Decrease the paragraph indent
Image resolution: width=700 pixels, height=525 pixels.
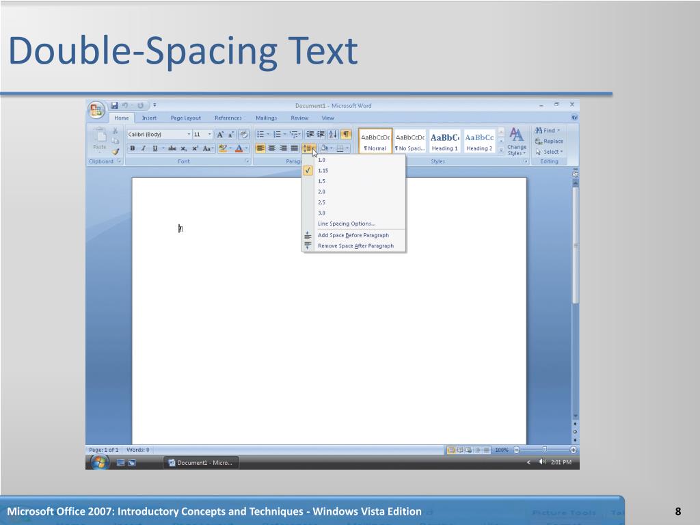coord(310,135)
